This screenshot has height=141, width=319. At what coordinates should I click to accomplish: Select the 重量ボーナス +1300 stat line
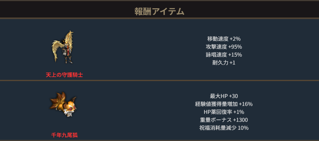click(224, 120)
